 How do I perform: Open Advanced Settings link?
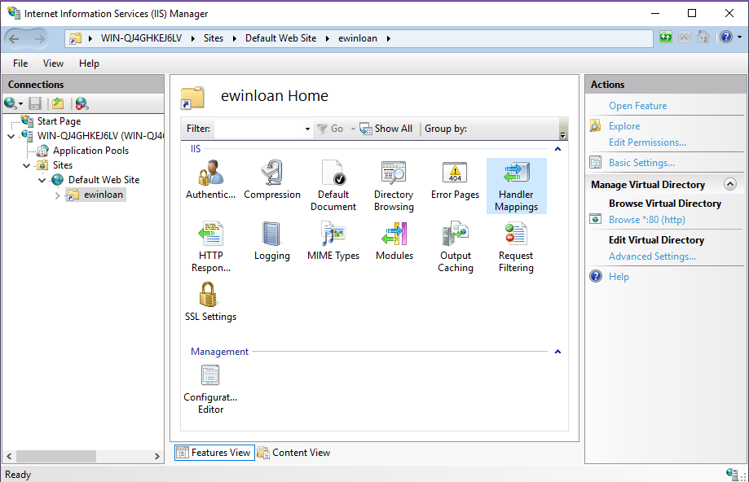coord(652,256)
